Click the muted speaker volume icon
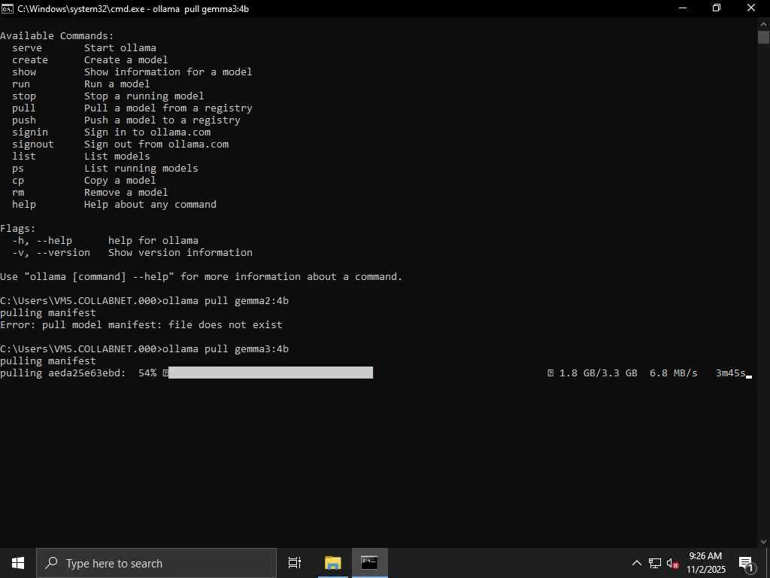Screen dimensions: 770x578 click(x=672, y=563)
